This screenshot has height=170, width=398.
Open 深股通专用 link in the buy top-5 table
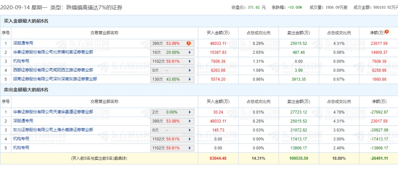(23, 43)
